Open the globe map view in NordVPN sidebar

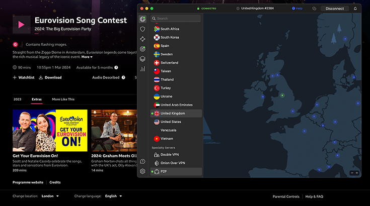[142, 19]
